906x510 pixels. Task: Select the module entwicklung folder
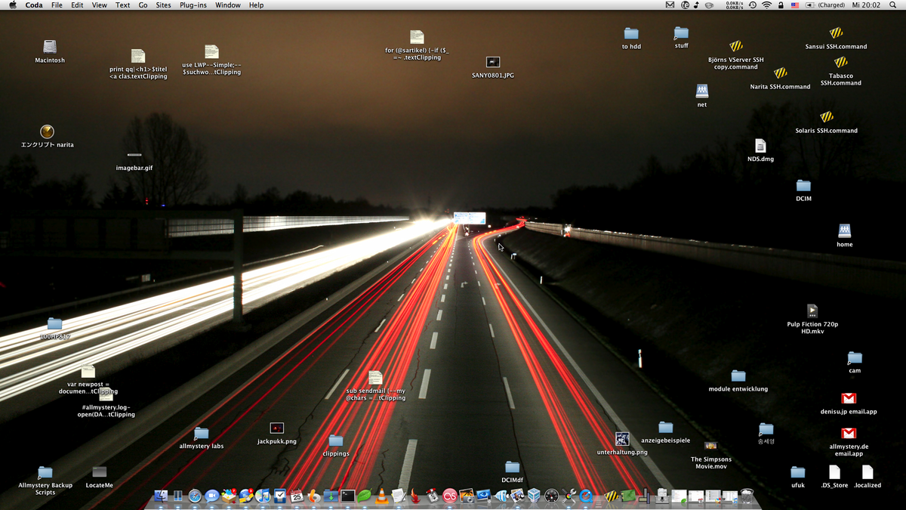pos(738,376)
